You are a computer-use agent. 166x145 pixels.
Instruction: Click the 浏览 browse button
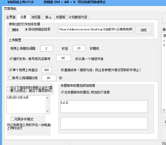(143, 30)
